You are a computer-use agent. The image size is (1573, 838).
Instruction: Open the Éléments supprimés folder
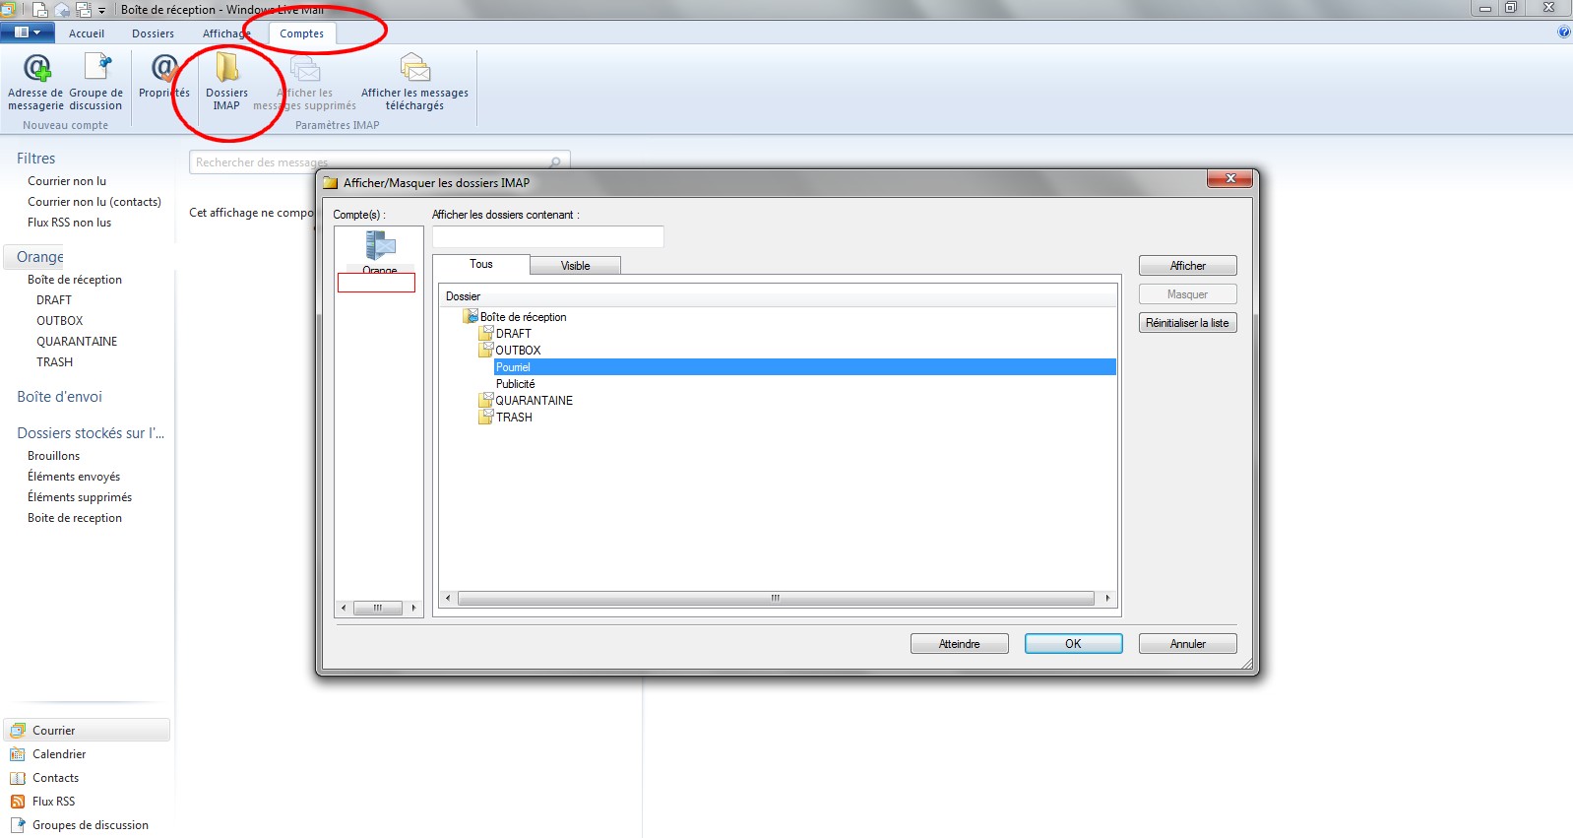click(80, 497)
